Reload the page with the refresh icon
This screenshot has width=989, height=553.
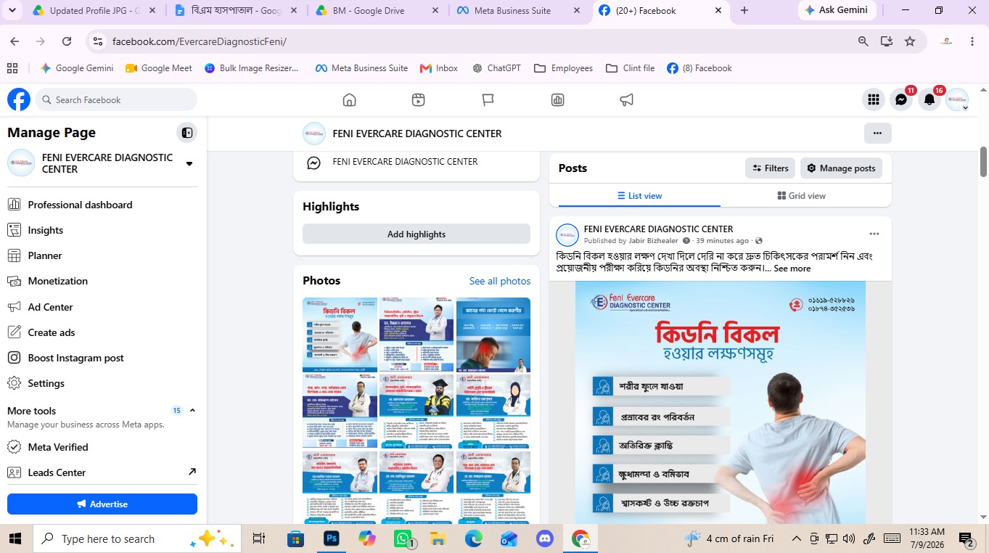(67, 41)
